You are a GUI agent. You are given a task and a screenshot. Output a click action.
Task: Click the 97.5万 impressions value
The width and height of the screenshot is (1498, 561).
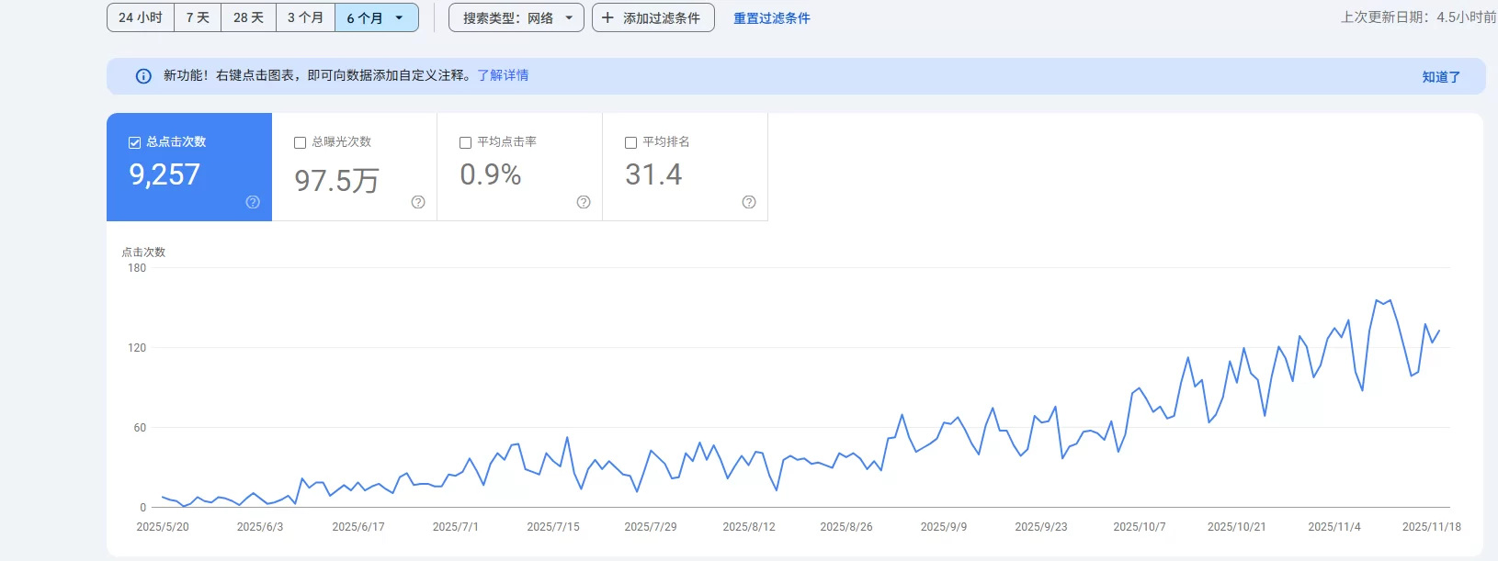(x=336, y=180)
